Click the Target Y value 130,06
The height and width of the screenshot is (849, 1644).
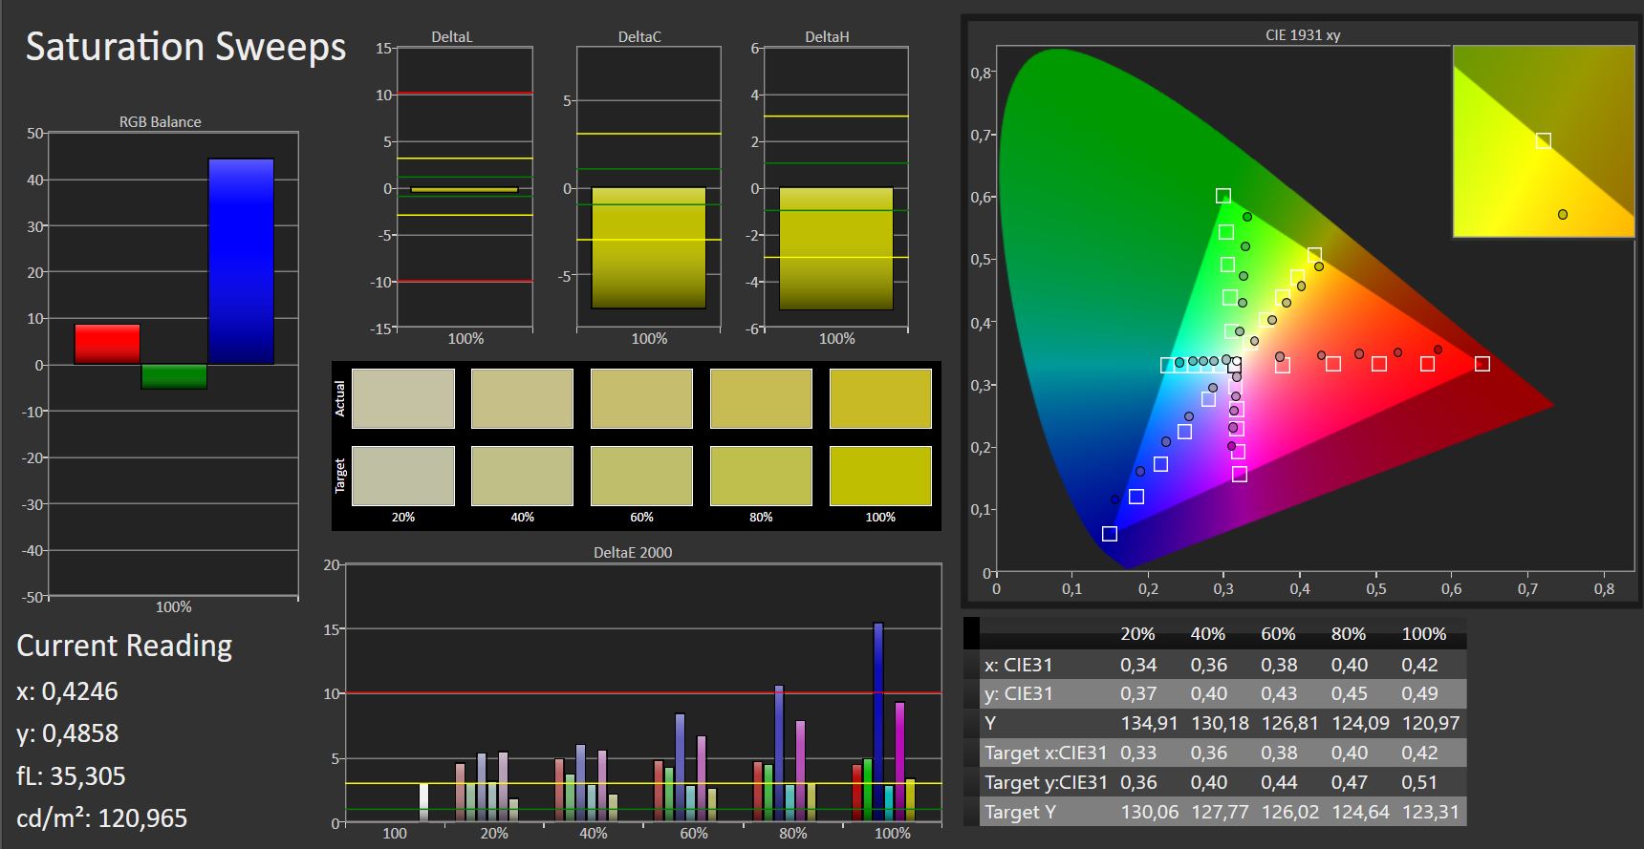click(x=1149, y=812)
